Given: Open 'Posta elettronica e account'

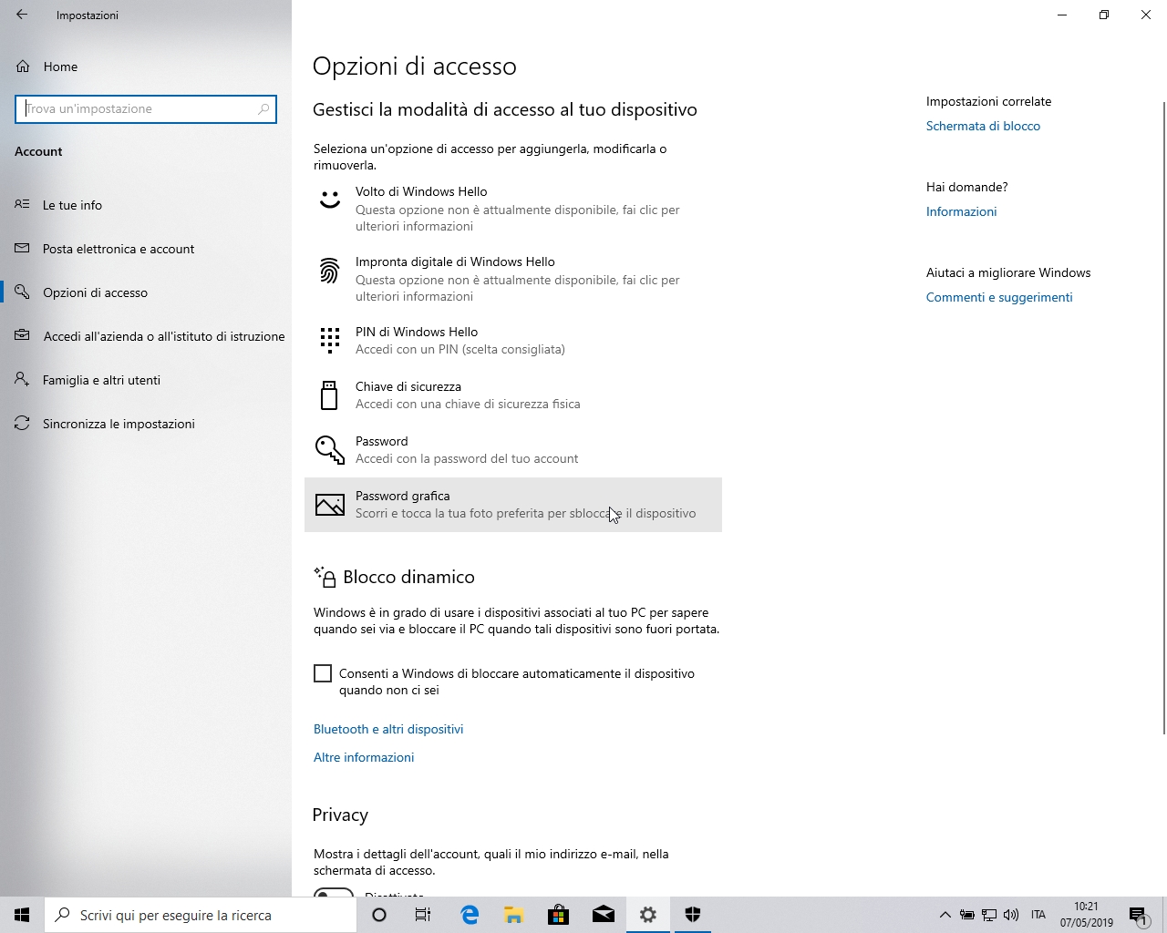Looking at the screenshot, I should (x=146, y=249).
